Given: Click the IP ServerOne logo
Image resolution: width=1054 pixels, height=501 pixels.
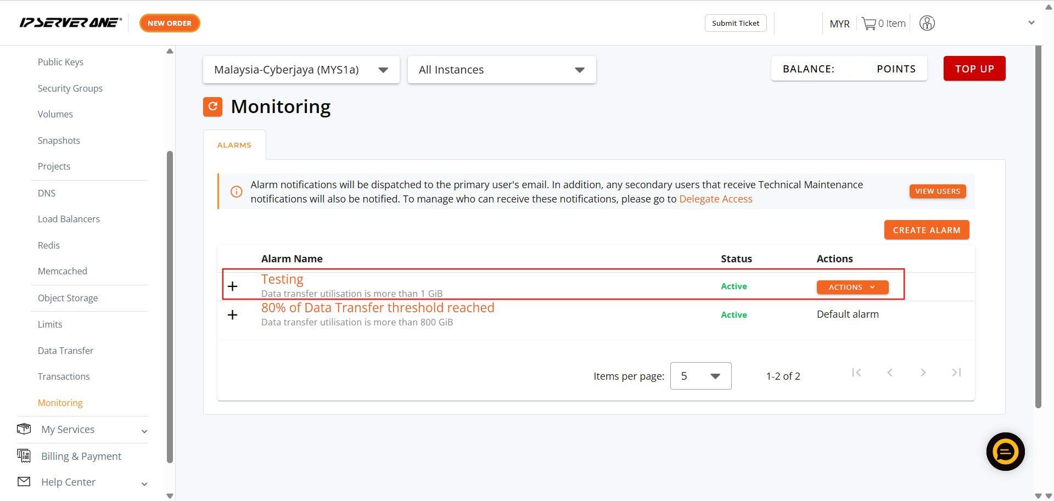Looking at the screenshot, I should point(70,23).
